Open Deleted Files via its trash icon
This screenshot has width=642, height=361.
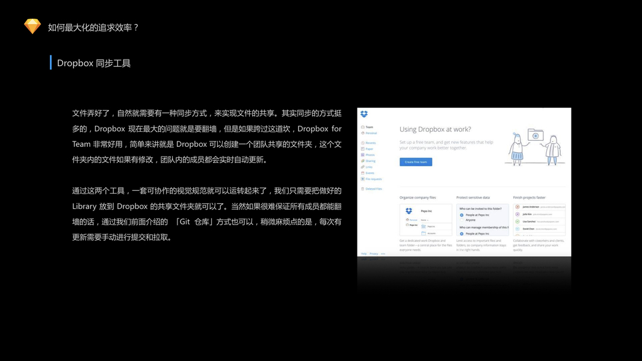click(363, 189)
